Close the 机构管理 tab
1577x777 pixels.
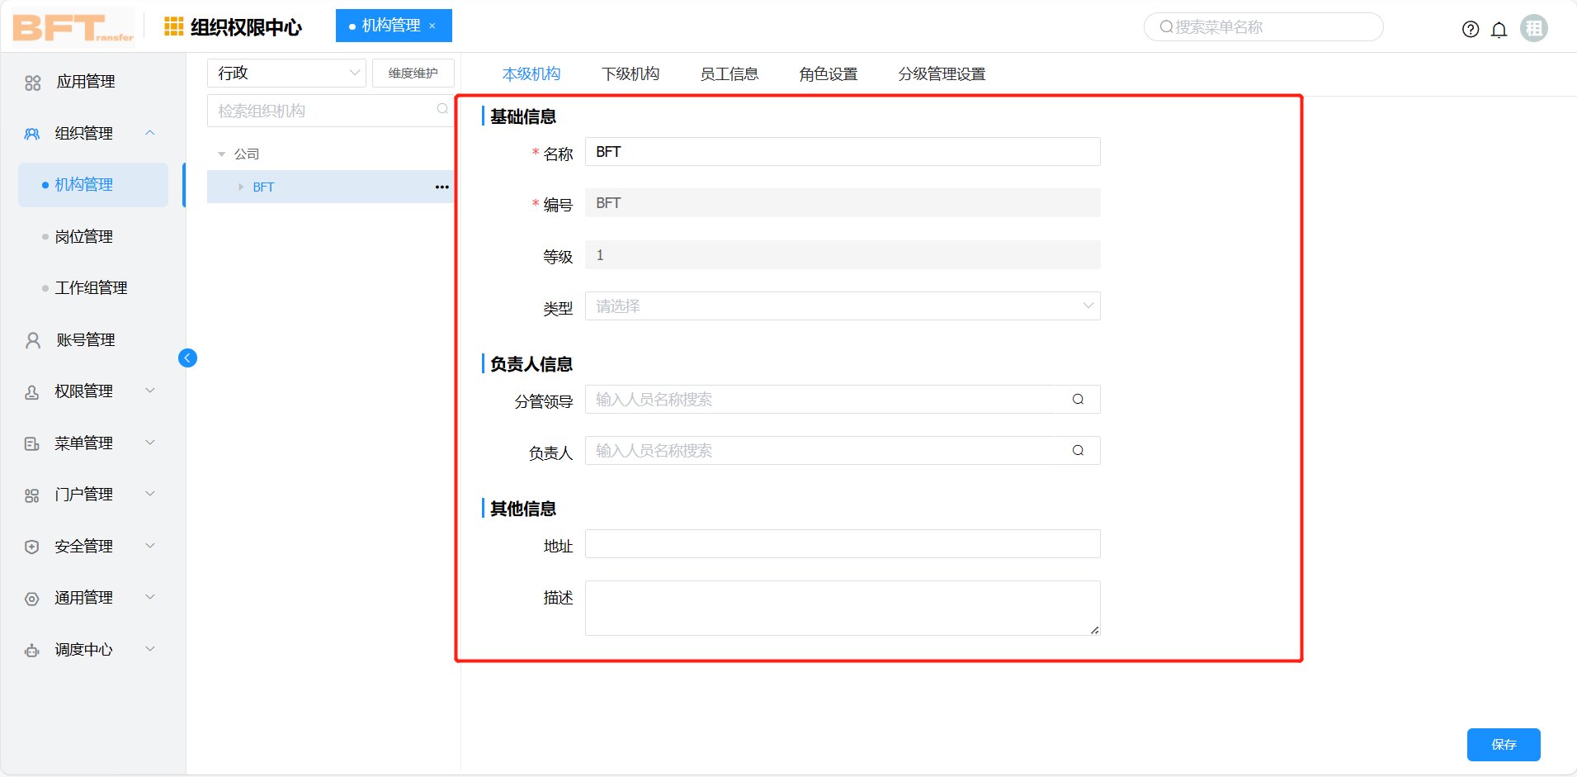coord(432,26)
